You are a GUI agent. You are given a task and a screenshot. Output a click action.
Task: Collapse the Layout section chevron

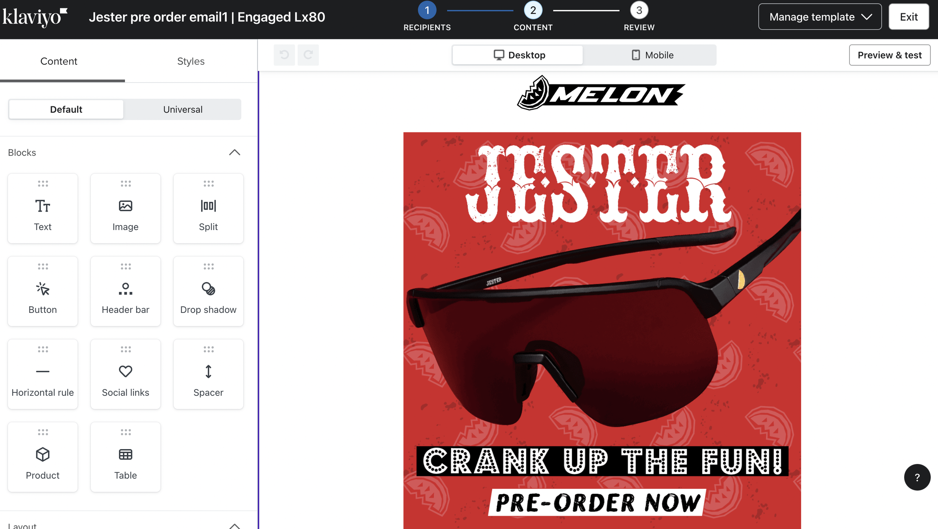point(234,526)
